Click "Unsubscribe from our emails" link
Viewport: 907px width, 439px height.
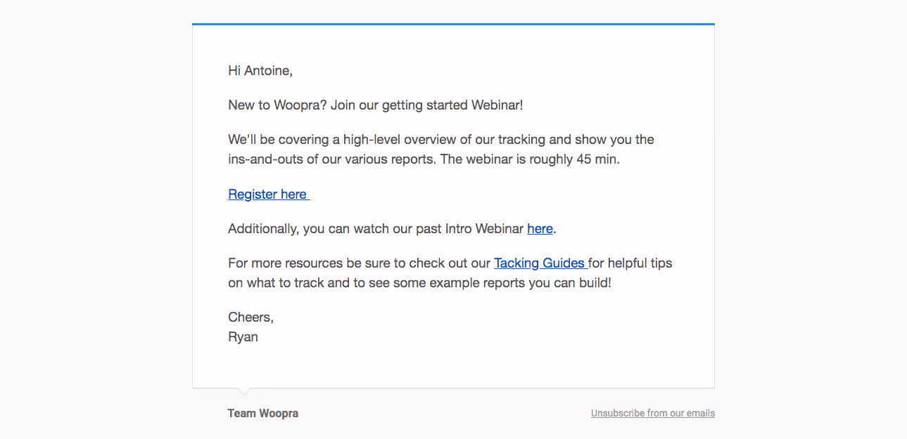pos(653,413)
